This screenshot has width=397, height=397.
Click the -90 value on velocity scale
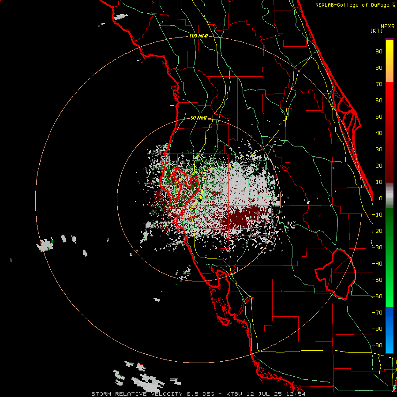[x=377, y=345]
